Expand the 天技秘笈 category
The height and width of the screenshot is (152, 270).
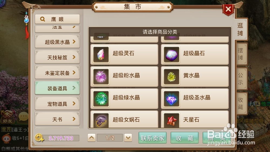[57, 57]
